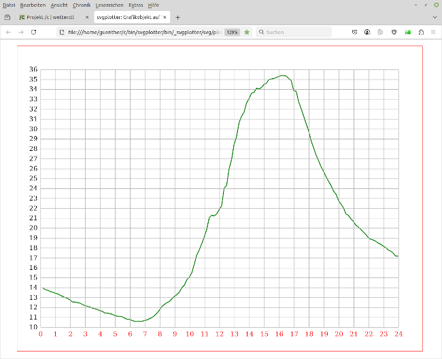Open the Lesezeichen menu

coord(109,5)
